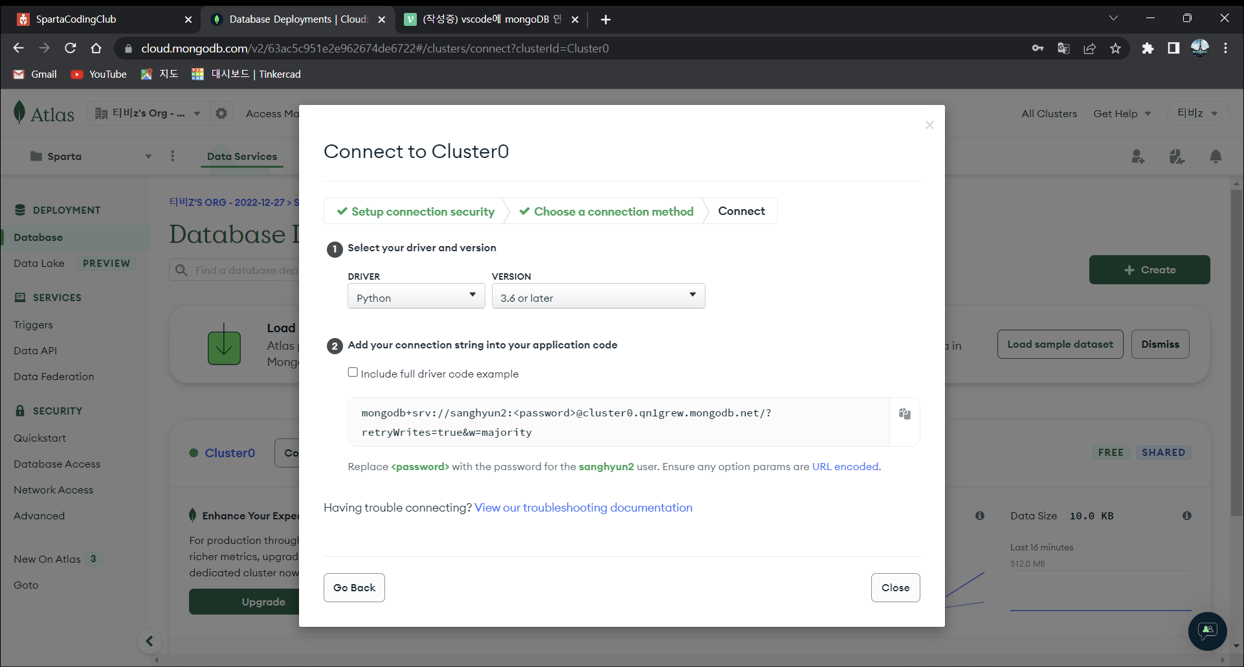1244x667 pixels.
Task: Open organization settings via the gear icon
Action: click(x=221, y=113)
